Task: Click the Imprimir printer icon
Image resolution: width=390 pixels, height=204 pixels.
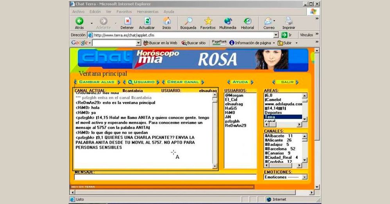Action: click(x=289, y=21)
